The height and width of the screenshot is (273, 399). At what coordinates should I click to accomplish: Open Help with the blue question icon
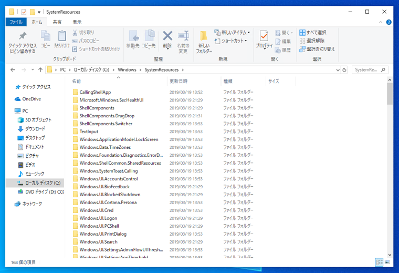389,22
